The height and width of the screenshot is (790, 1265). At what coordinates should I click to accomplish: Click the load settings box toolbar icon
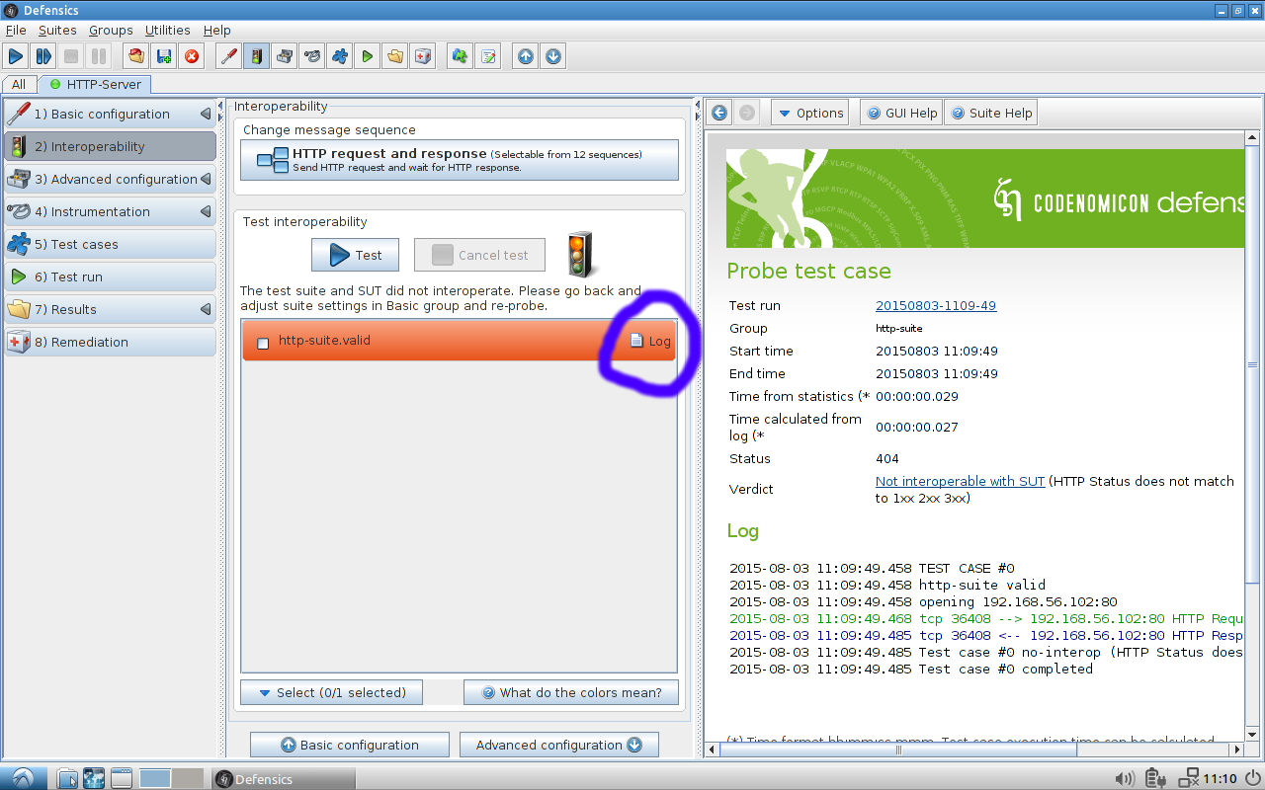(x=136, y=56)
